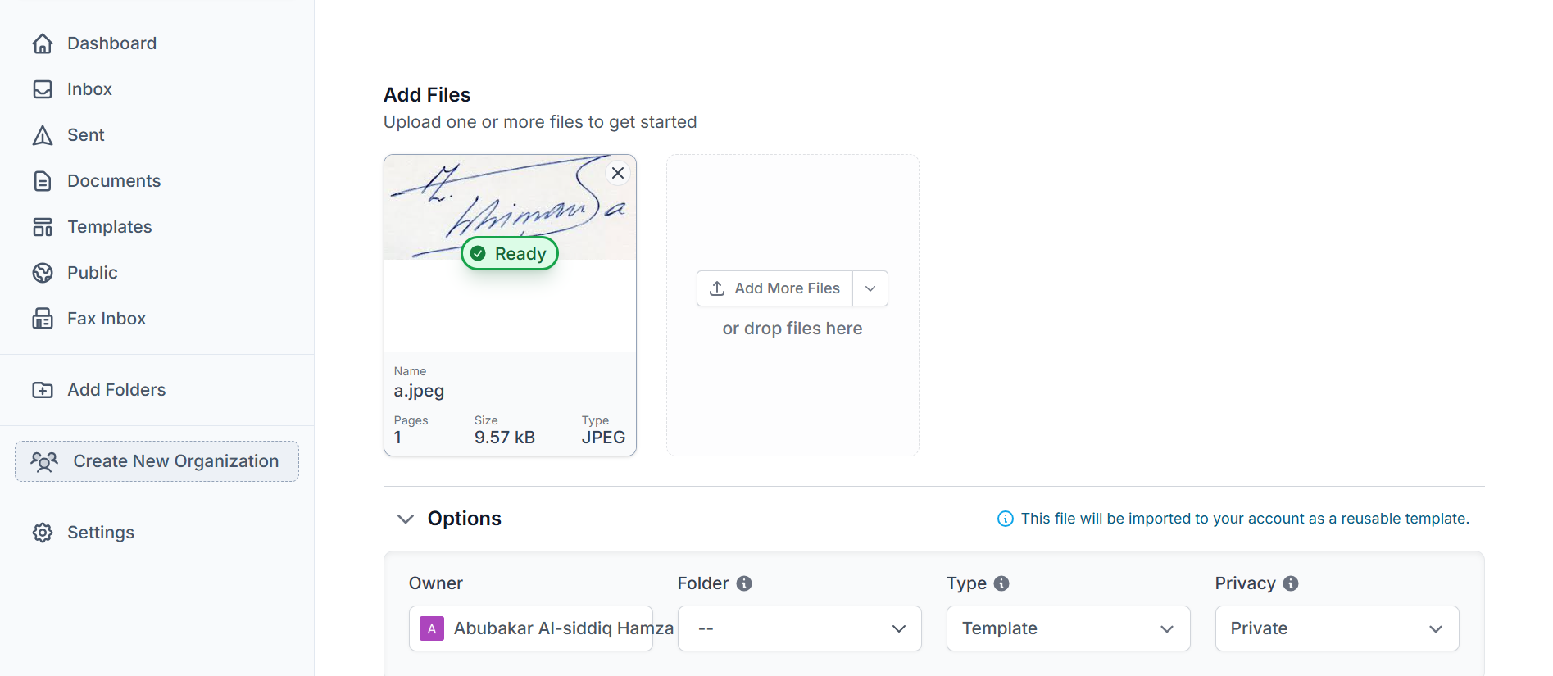This screenshot has height=676, width=1553.
Task: Collapse the Options section
Action: coord(406,519)
